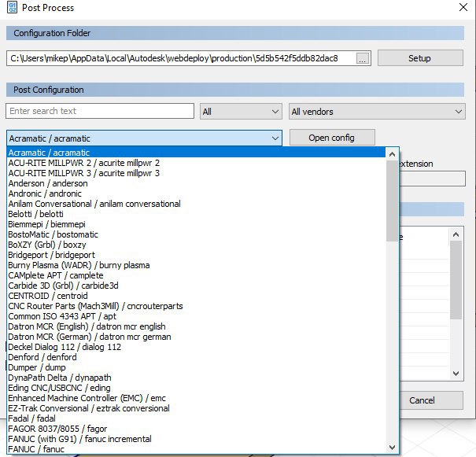The image size is (476, 457).
Task: Click the Post Process window icon
Action: pos(12,8)
